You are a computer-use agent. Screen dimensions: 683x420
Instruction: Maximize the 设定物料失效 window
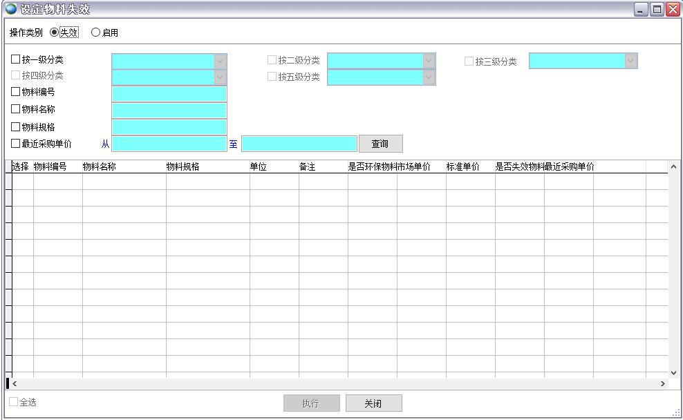point(657,10)
